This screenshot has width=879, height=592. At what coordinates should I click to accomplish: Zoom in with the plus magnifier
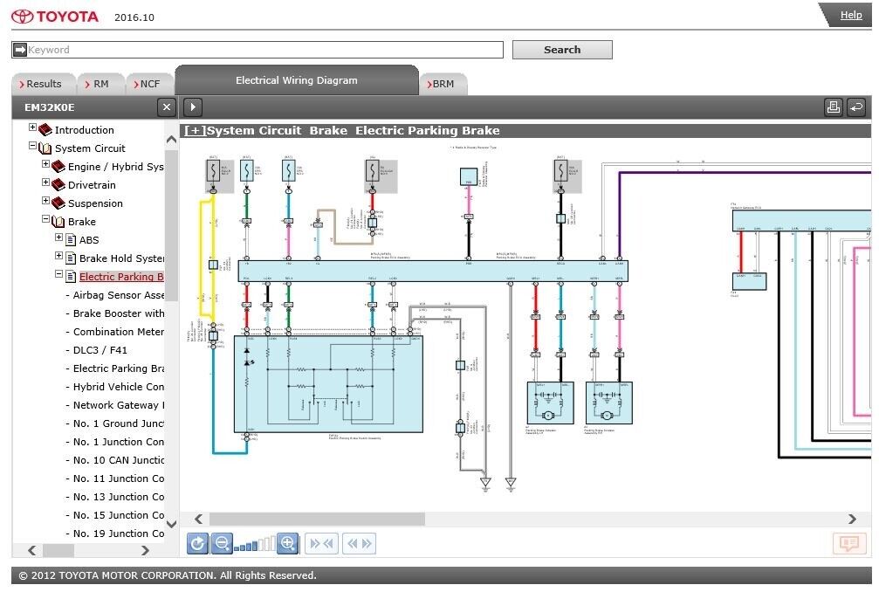288,544
